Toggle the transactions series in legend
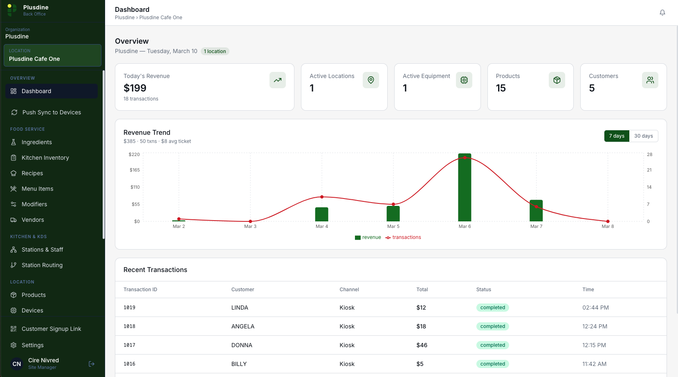 (403, 237)
